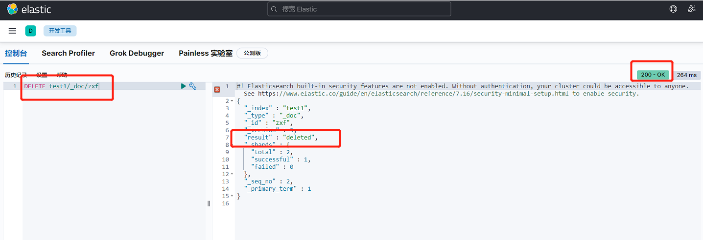
Task: Click the 264 ms response time badge
Action: 686,75
